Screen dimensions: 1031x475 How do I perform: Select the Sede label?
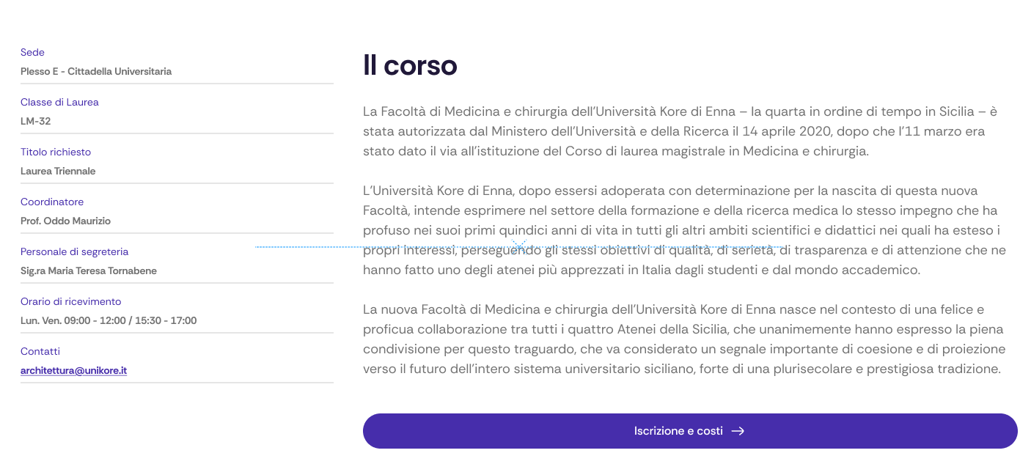pyautogui.click(x=32, y=52)
